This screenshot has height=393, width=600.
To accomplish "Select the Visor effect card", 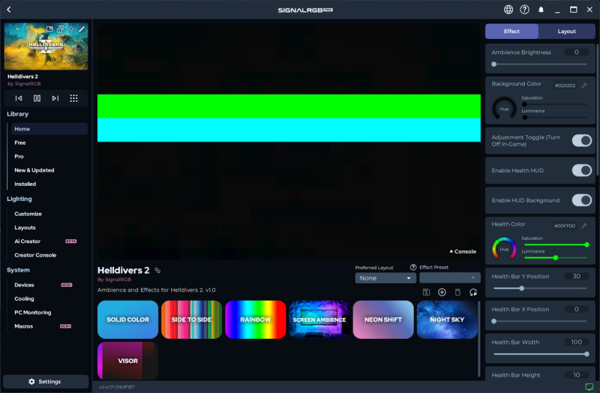I will coord(127,361).
